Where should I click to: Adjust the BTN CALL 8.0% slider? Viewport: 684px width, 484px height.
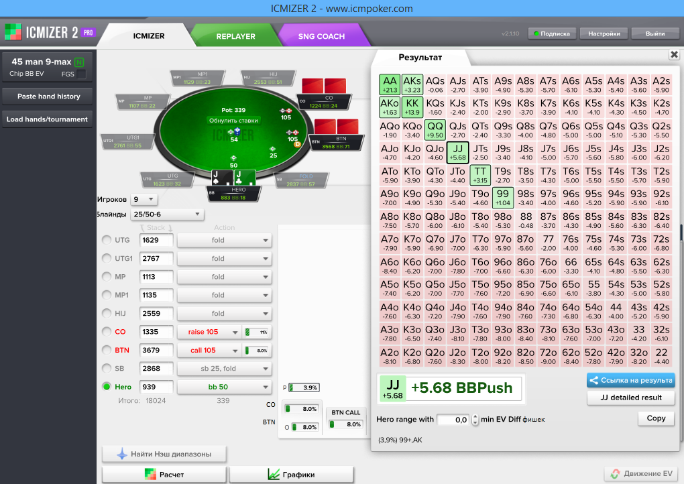pos(346,424)
